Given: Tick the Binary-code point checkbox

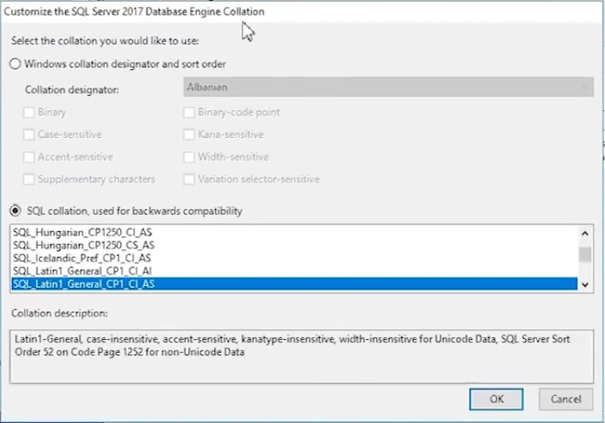Looking at the screenshot, I should pyautogui.click(x=189, y=112).
